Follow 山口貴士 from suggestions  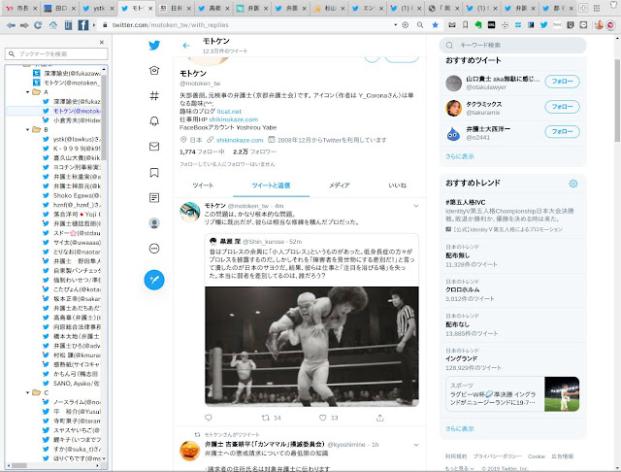tap(562, 82)
